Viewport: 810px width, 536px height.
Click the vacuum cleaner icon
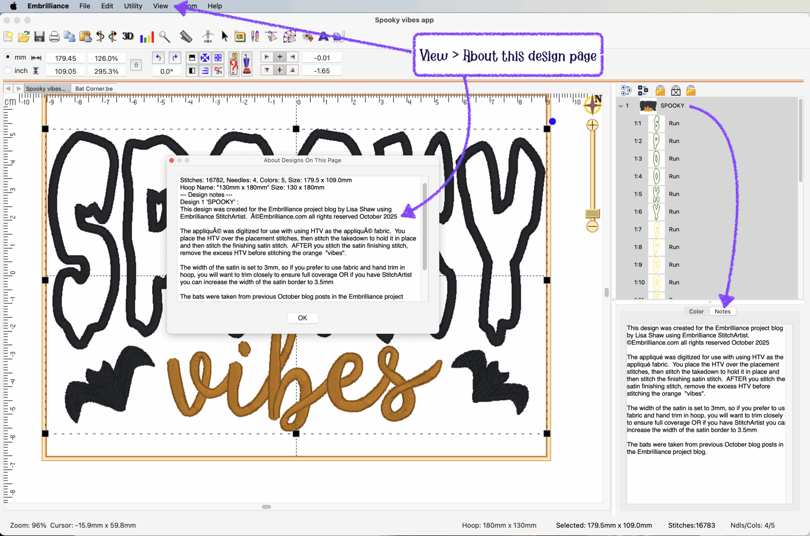click(247, 64)
